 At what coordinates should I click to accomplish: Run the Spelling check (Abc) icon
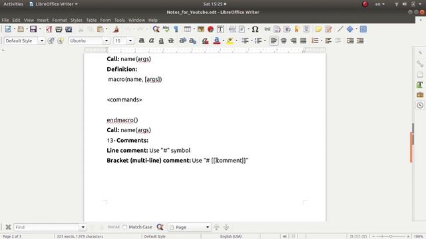coord(166,29)
